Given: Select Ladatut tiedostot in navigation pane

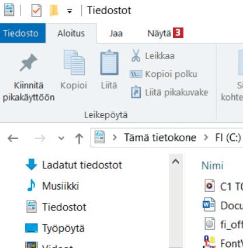Looking at the screenshot, I should click(x=74, y=165).
